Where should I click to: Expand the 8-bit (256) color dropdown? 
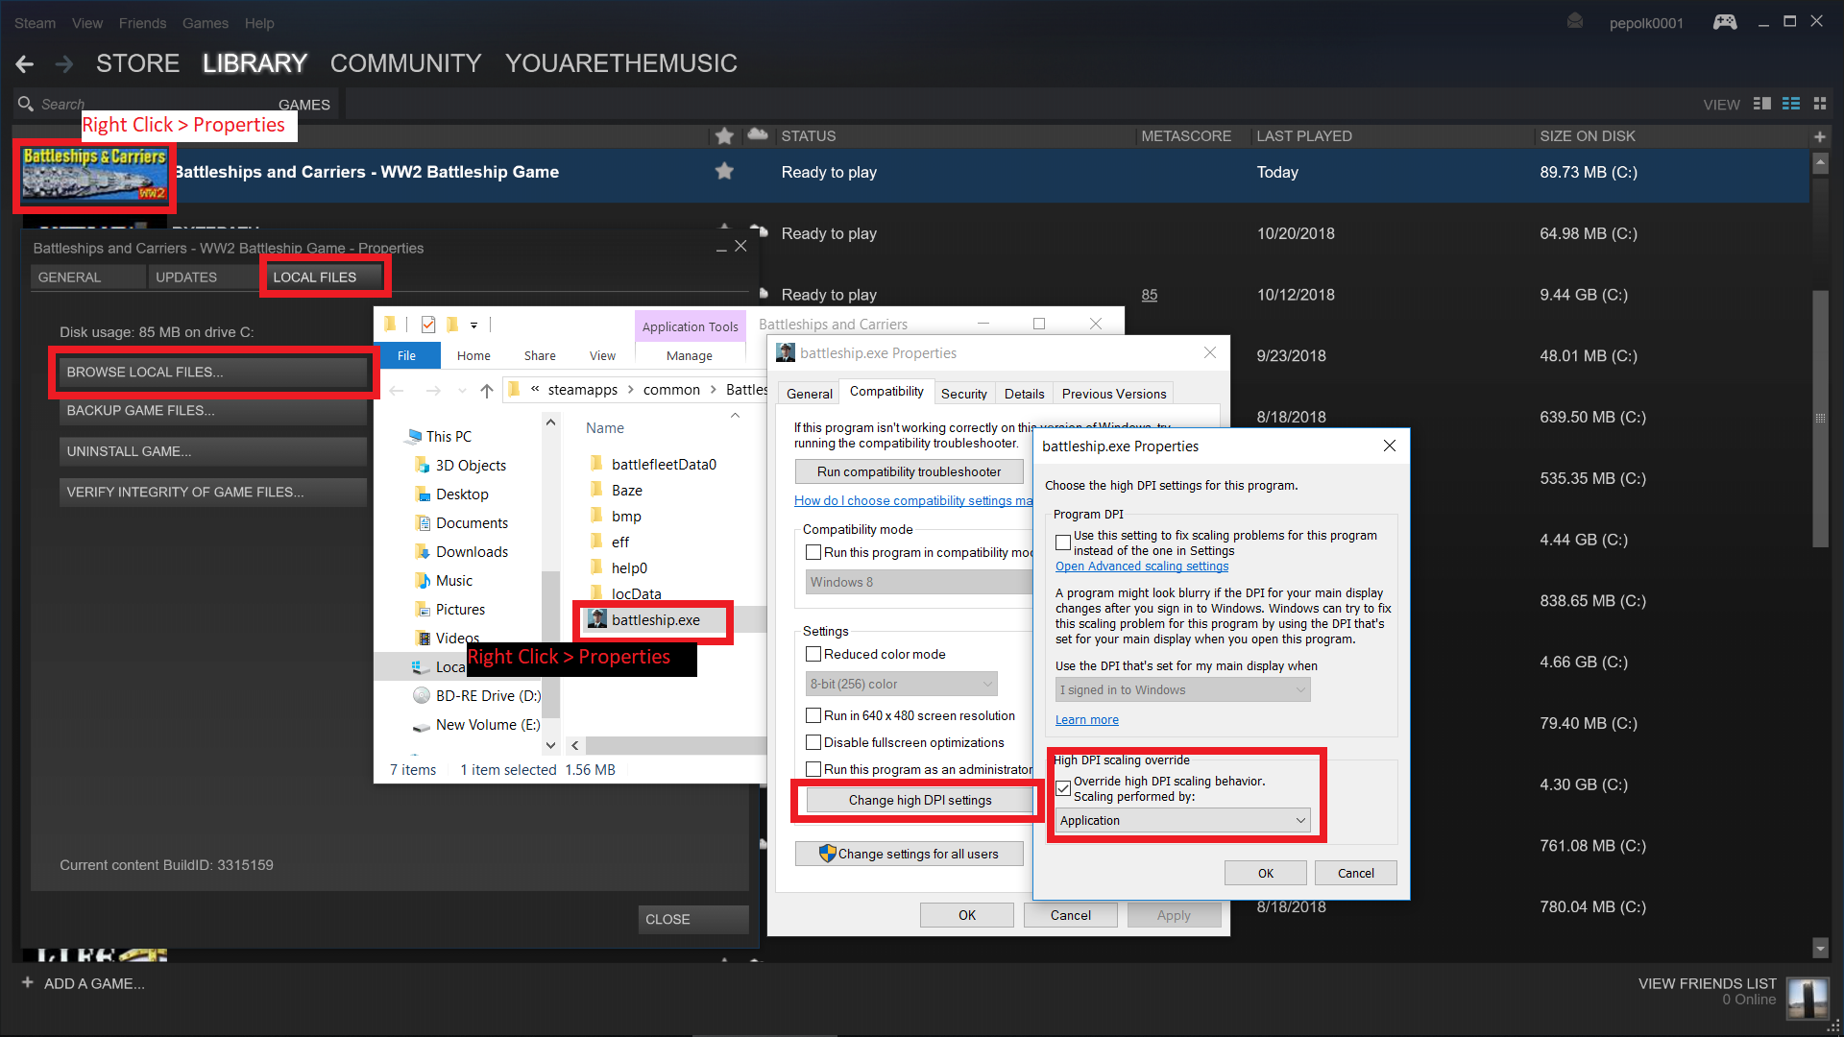[900, 684]
